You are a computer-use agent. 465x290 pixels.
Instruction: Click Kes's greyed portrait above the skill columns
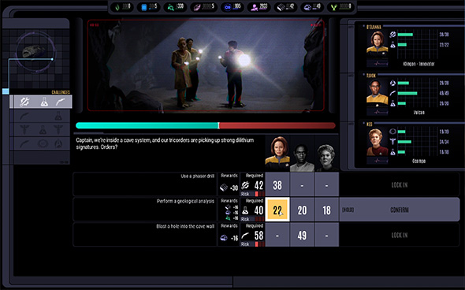326,158
